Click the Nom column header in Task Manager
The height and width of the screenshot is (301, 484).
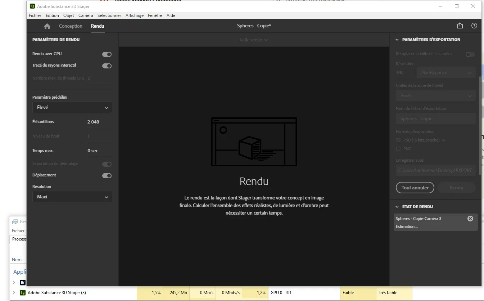[x=17, y=259]
